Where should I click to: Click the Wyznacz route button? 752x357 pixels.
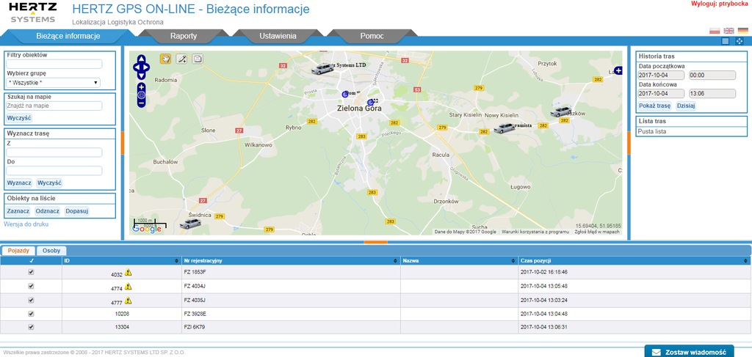(19, 183)
